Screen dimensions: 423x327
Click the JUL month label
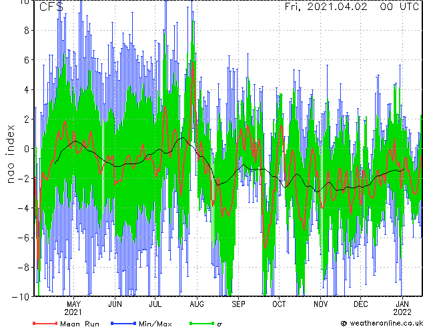coord(155,304)
